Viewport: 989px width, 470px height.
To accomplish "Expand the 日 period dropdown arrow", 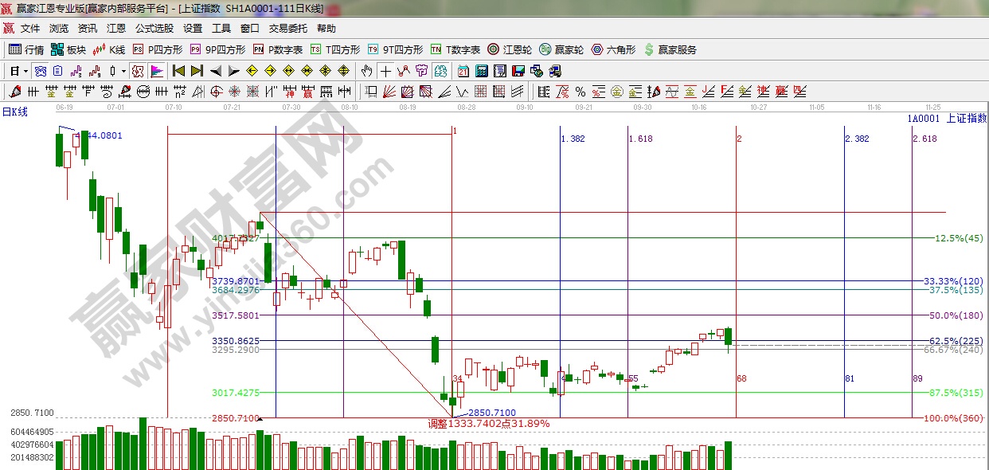I will [x=25, y=71].
